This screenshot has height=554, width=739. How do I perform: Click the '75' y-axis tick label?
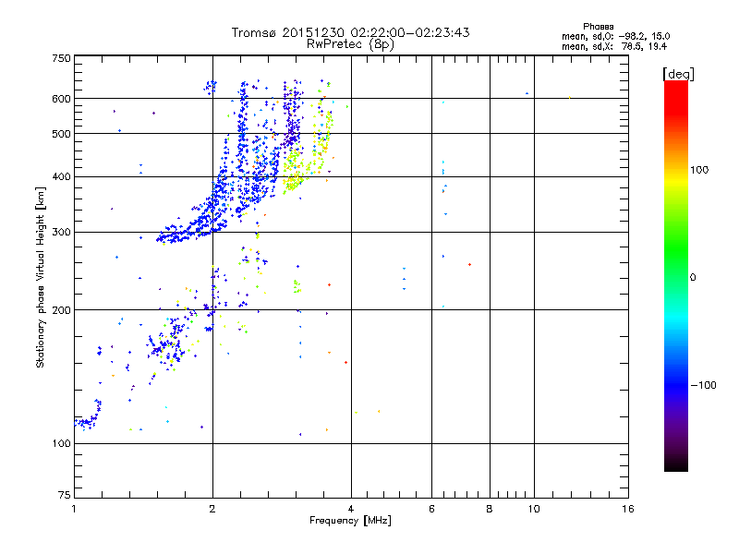click(65, 495)
